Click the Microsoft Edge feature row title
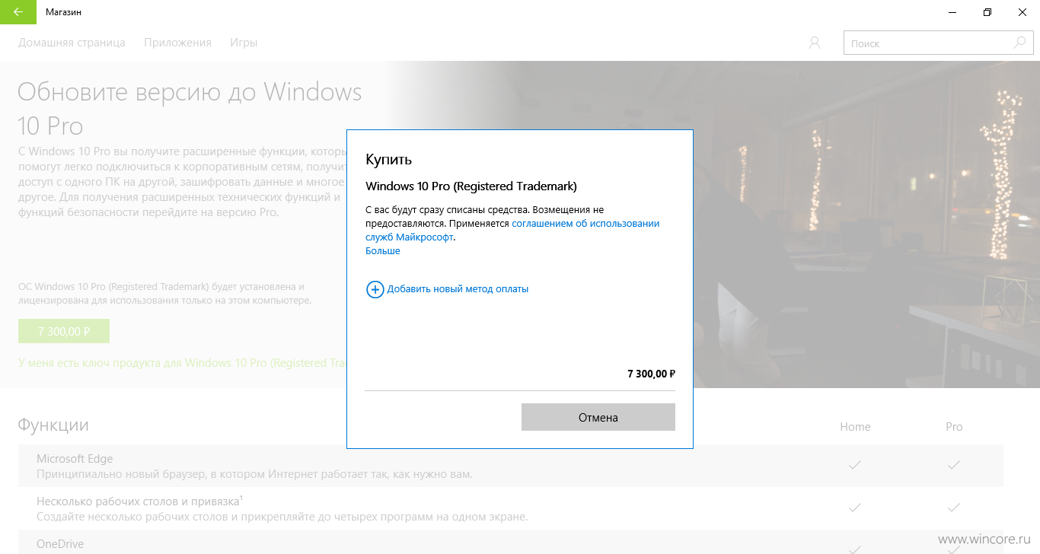Viewport: 1040px width, 554px height. tap(75, 459)
